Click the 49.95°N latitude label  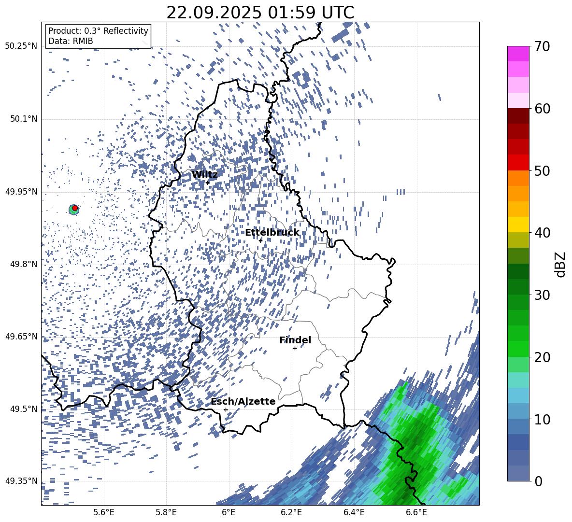21,192
